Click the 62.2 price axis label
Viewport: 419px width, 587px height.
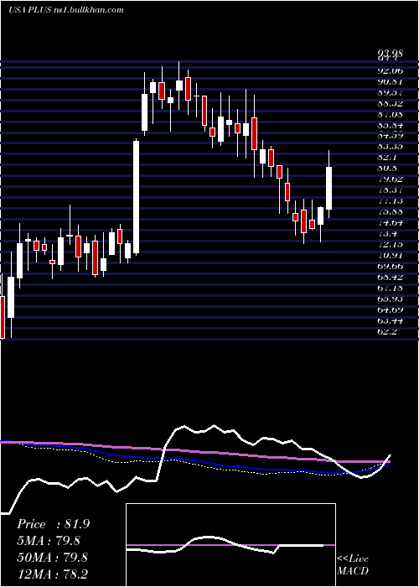387,332
